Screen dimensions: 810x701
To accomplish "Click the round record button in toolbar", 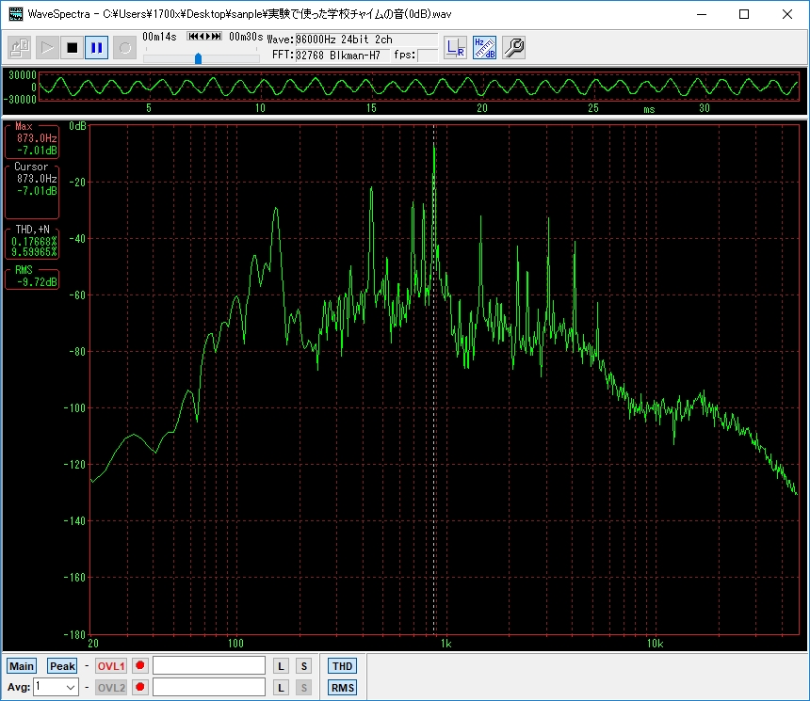I will 123,47.
